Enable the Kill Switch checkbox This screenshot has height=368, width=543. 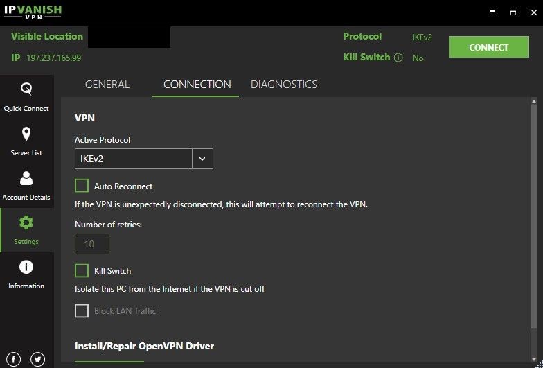pos(82,270)
